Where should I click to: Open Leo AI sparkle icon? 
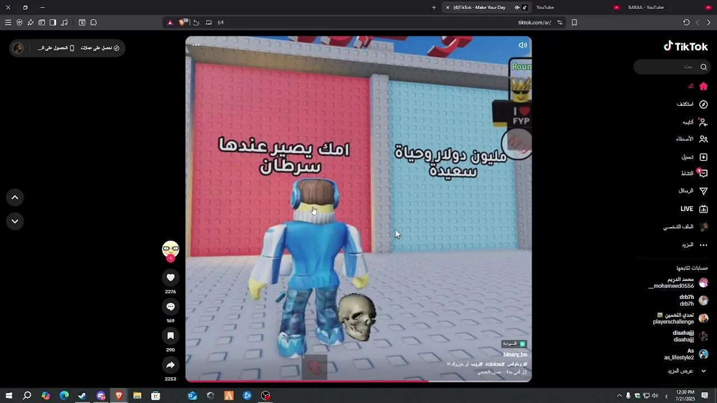30,22
